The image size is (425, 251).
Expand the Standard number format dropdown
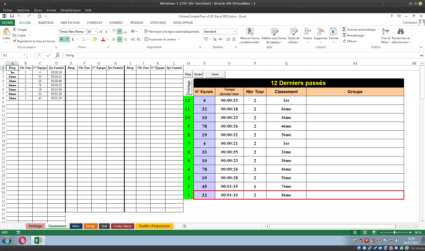235,32
